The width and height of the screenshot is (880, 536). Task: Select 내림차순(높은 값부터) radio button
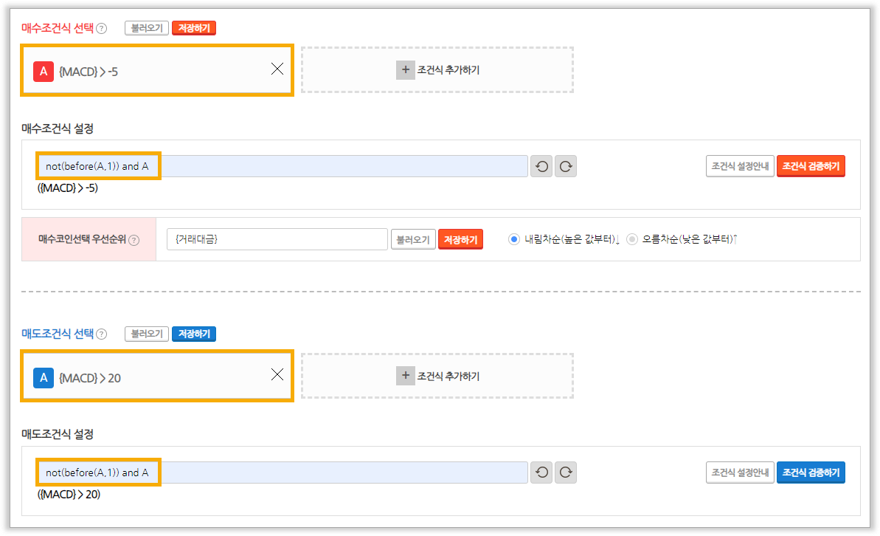click(x=515, y=239)
